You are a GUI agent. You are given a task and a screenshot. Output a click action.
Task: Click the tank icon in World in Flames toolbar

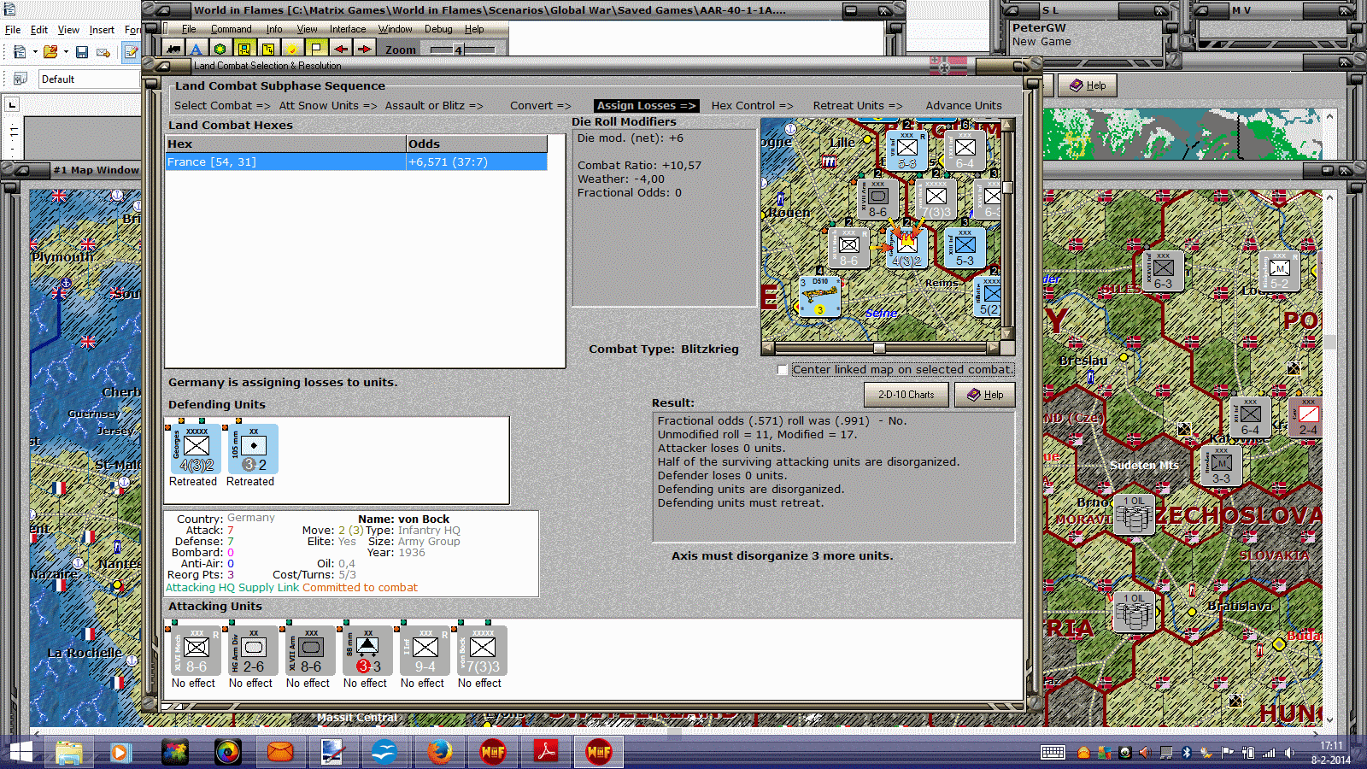[173, 50]
